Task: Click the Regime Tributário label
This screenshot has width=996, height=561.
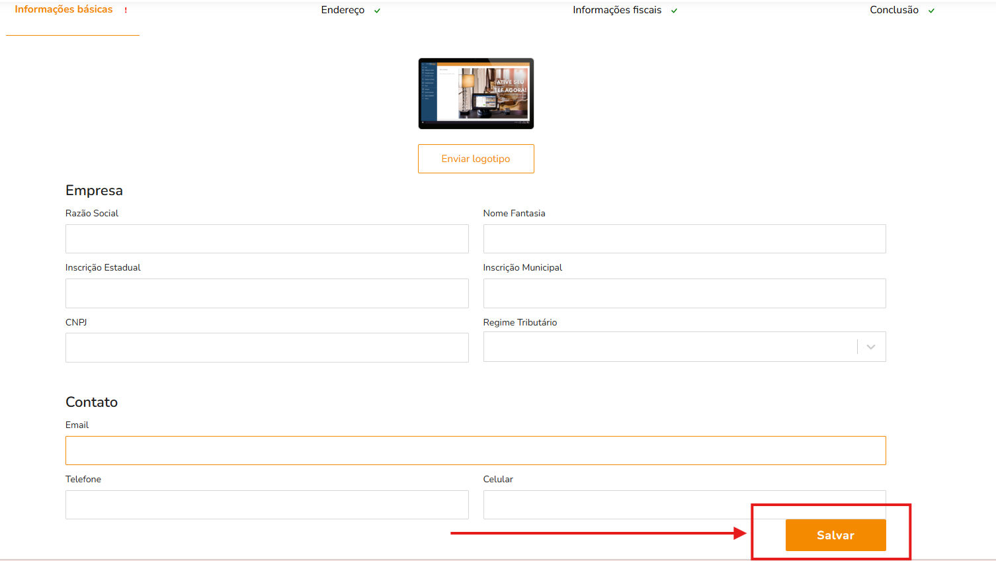Action: pyautogui.click(x=520, y=322)
